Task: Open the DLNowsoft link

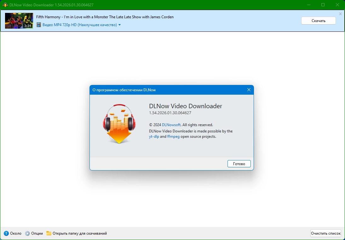Action: coord(171,125)
